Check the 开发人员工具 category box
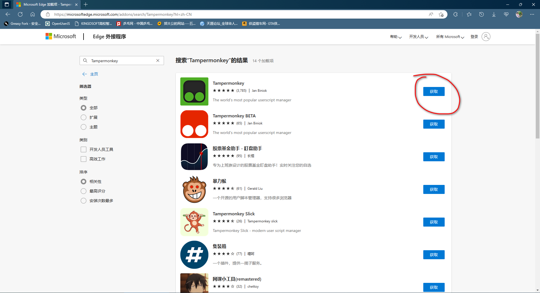 [x=84, y=149]
